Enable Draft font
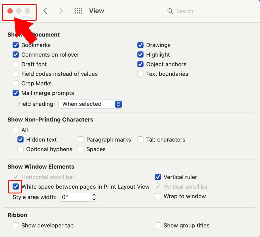 point(16,64)
